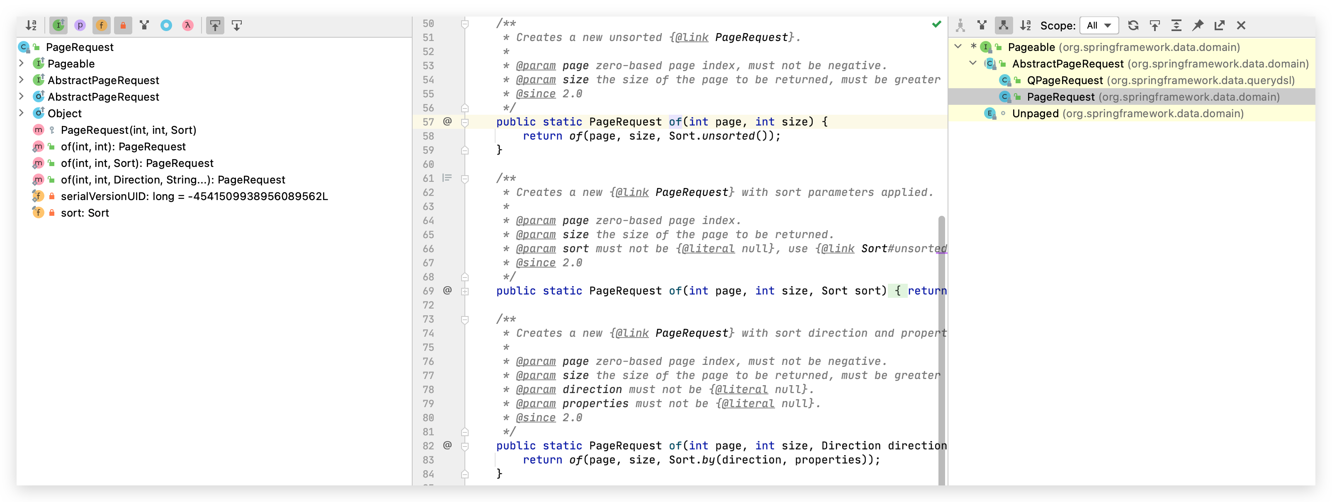This screenshot has height=502, width=1332.
Task: Refresh the type hierarchy
Action: (x=1133, y=25)
